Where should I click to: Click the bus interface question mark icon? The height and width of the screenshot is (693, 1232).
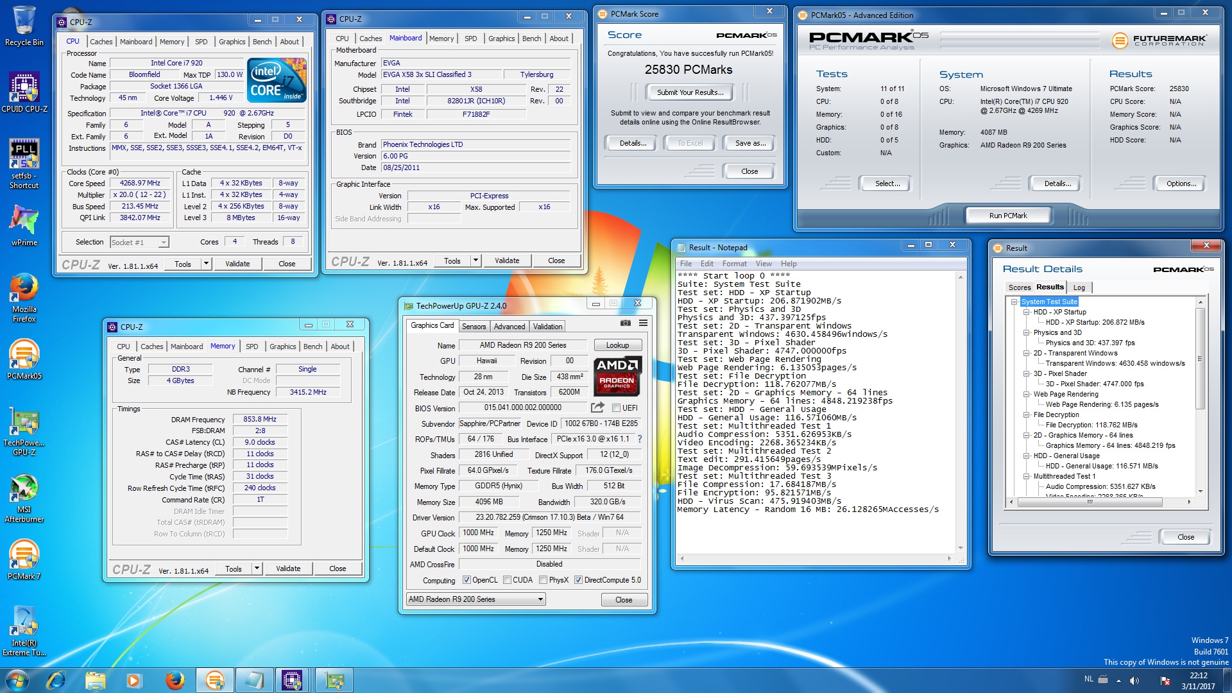(640, 439)
